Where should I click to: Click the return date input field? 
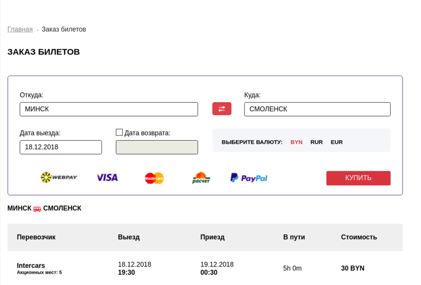click(x=157, y=147)
